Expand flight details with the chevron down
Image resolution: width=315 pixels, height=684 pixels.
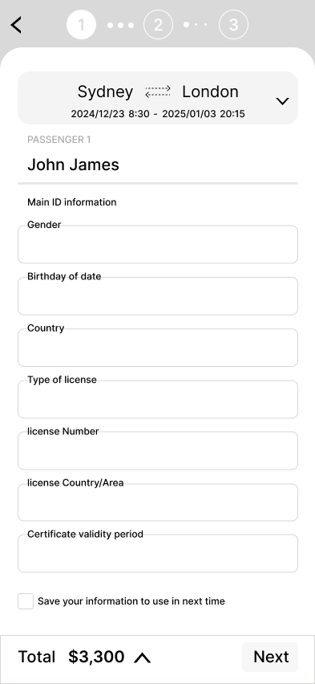click(x=282, y=101)
